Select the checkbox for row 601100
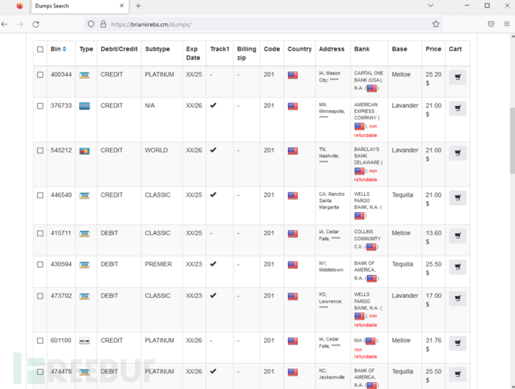 click(x=40, y=341)
